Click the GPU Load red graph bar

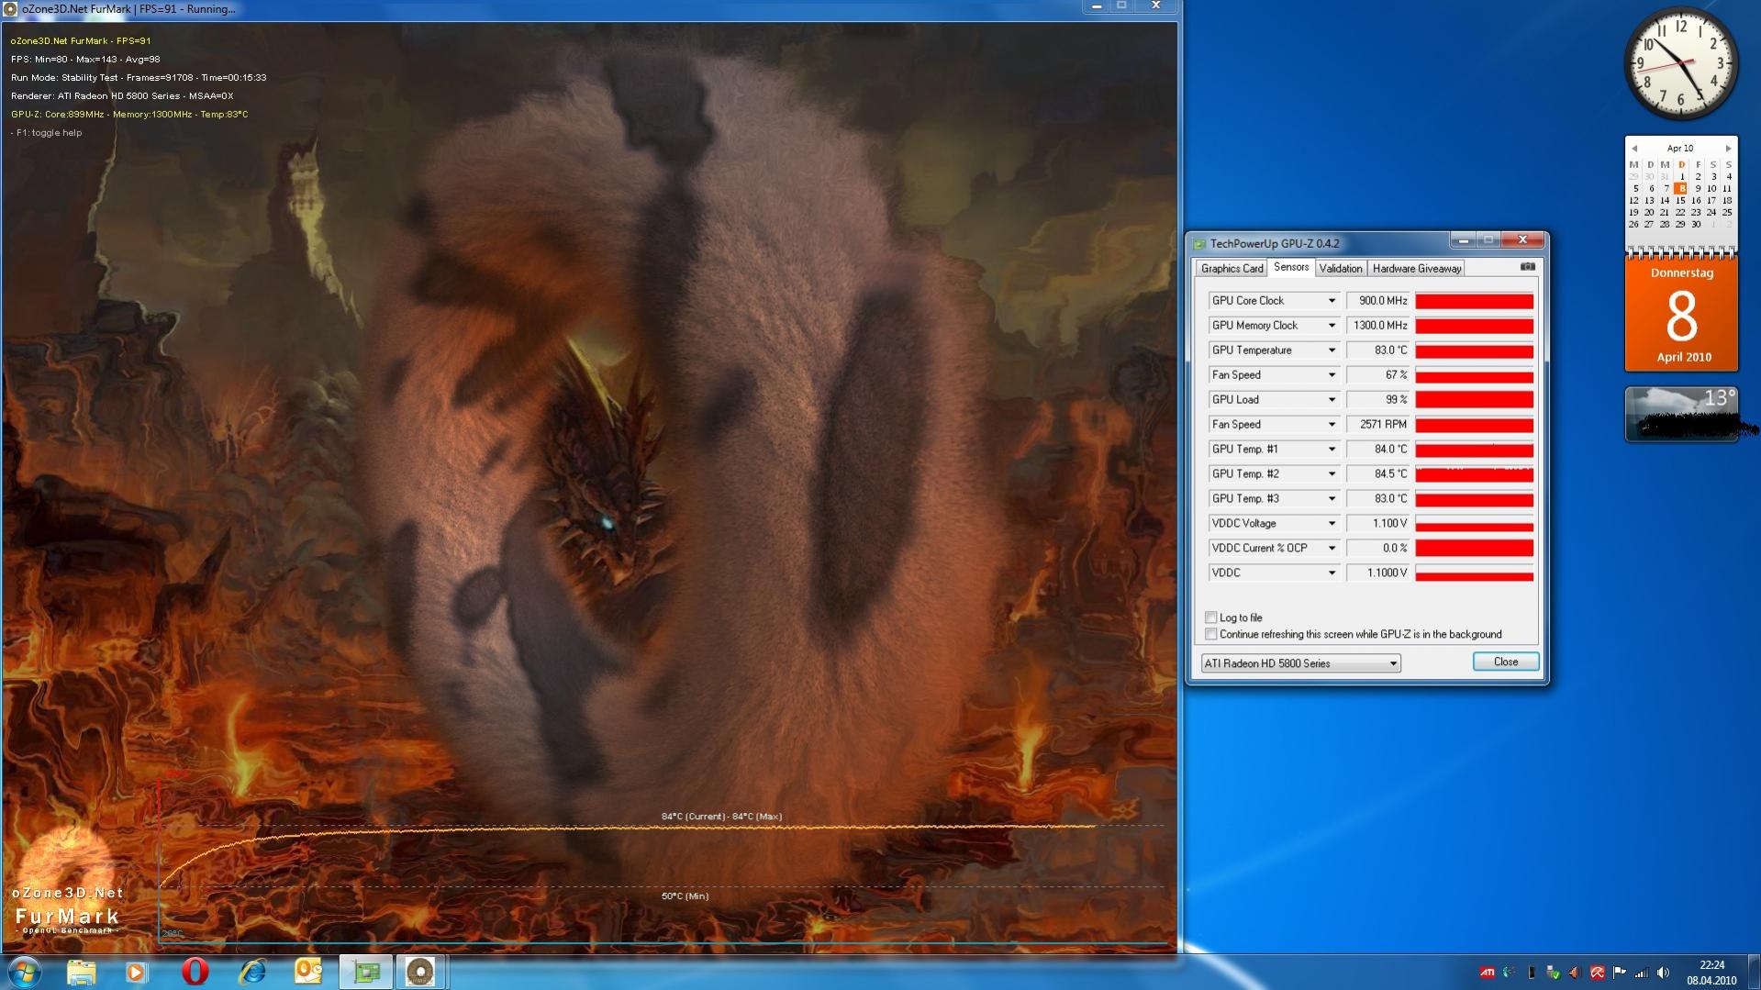click(1474, 400)
